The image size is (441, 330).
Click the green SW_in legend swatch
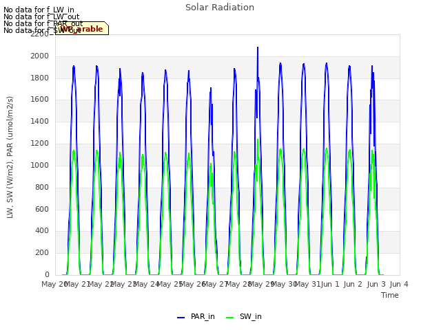pyautogui.click(x=229, y=318)
